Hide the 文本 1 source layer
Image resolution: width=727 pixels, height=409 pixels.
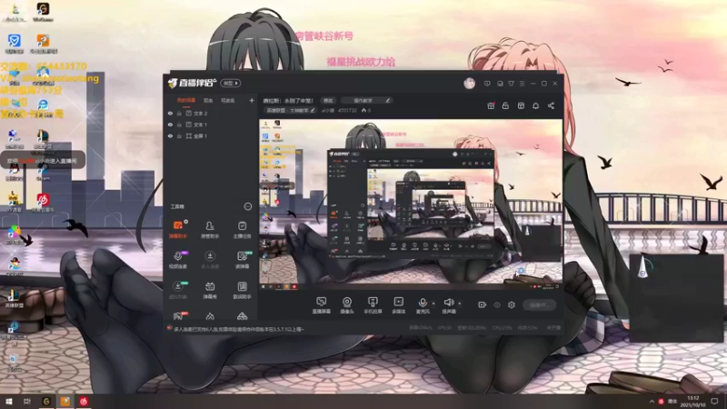[x=170, y=125]
